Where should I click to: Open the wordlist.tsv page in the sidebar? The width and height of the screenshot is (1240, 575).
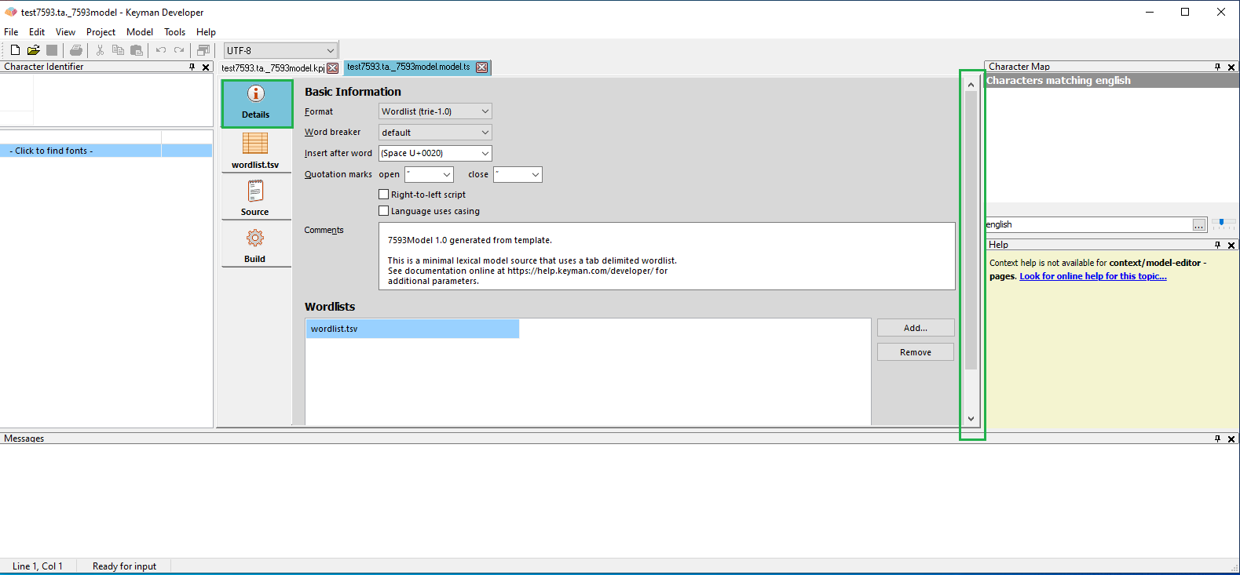click(x=256, y=151)
